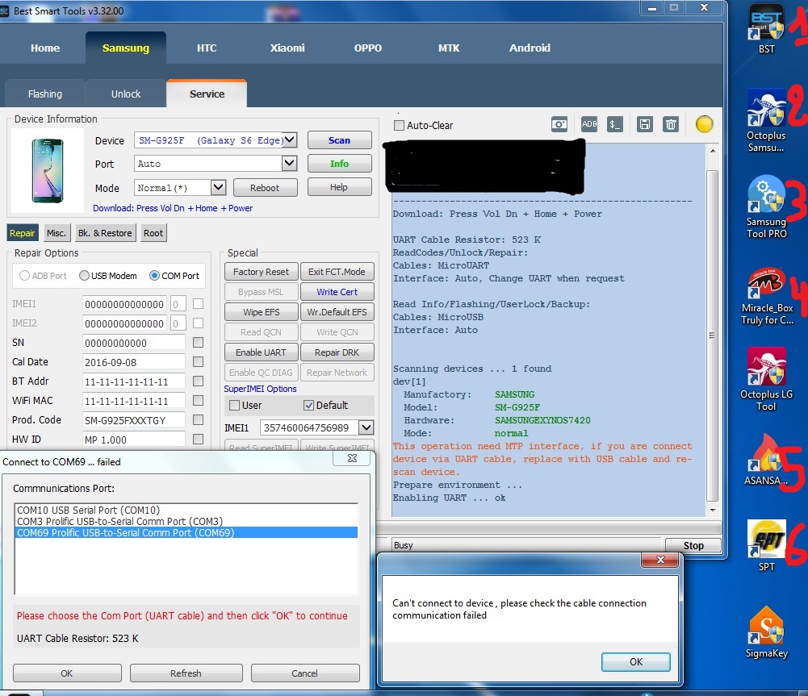Open the SuperIMEI IMEI1 dropdown
Screen dimensions: 808x696
coord(366,427)
